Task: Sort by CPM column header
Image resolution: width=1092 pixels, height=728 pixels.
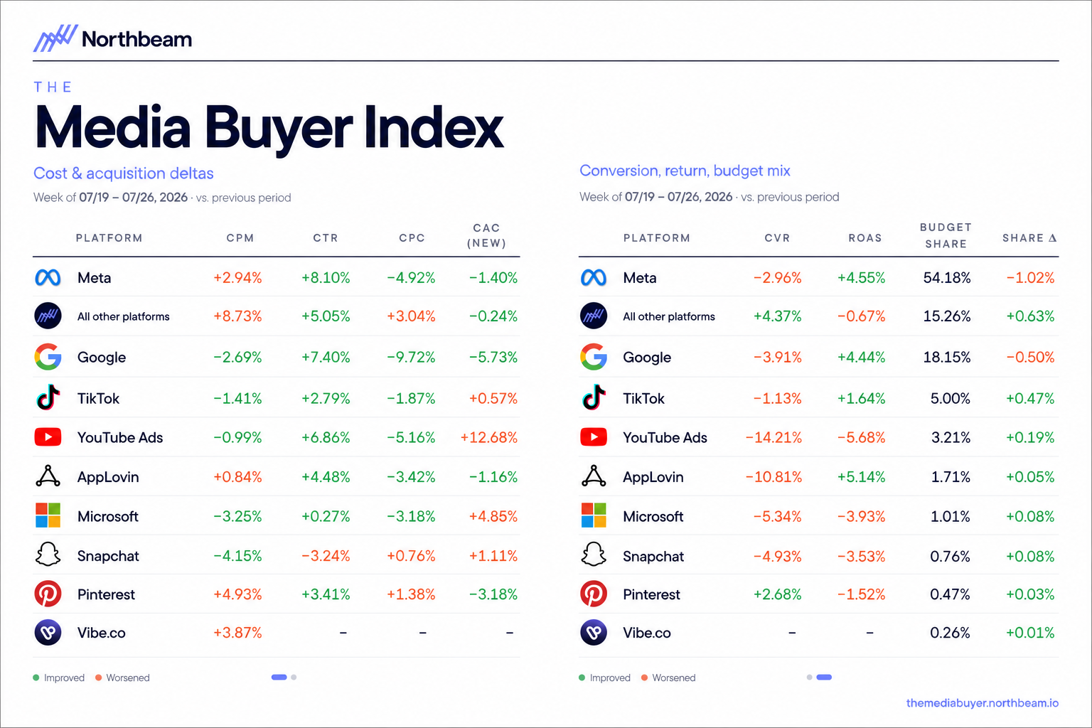Action: click(240, 238)
